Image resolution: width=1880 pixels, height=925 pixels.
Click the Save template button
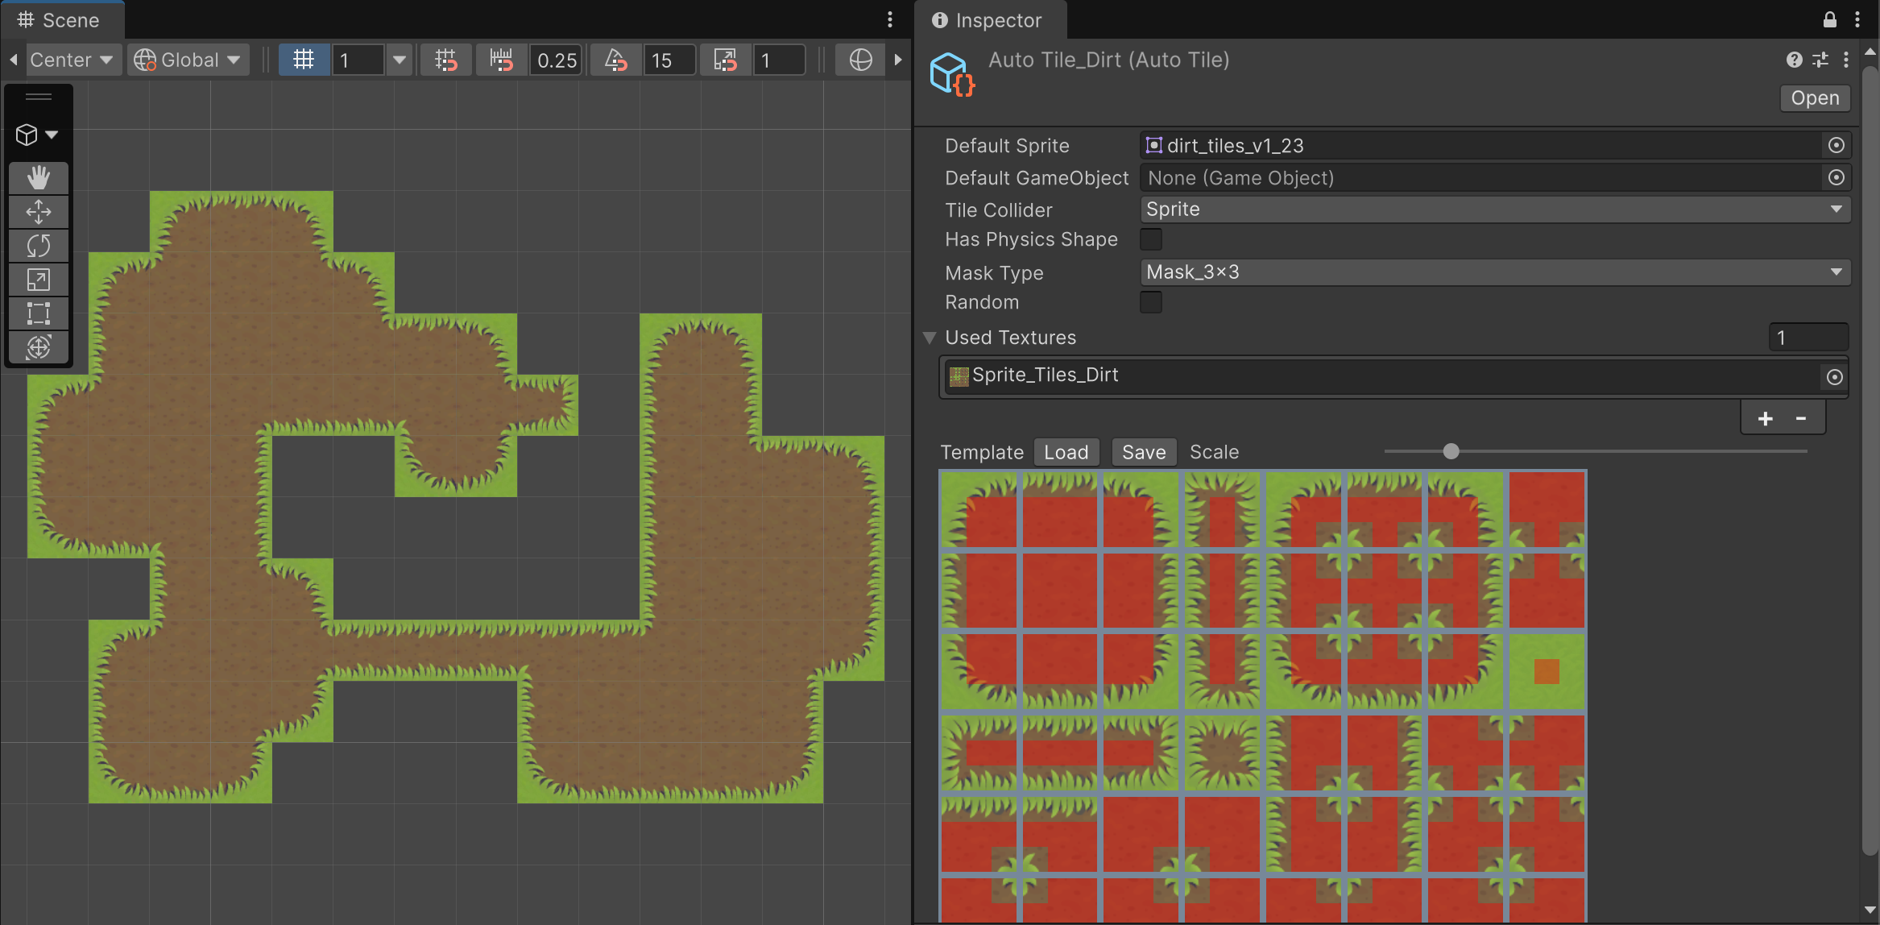[1143, 452]
